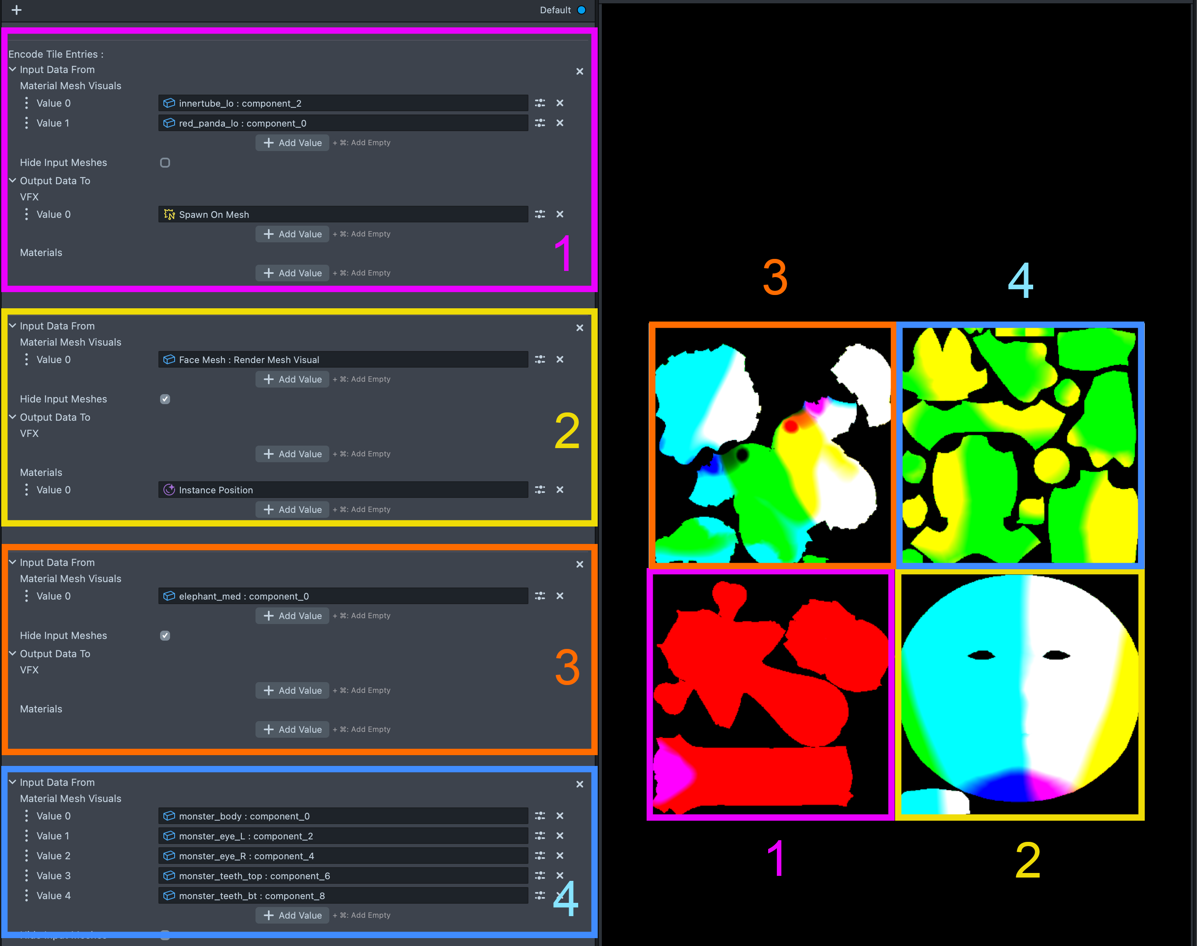Collapse Input Data From for monster_body entry
This screenshot has height=946, width=1197.
pyautogui.click(x=13, y=782)
